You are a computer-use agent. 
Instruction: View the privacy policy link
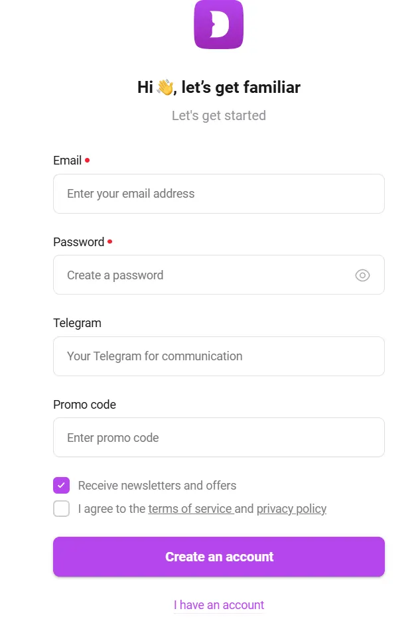pyautogui.click(x=291, y=509)
